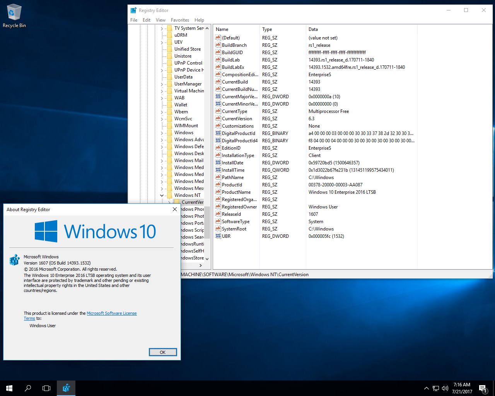Viewport: 495px width, 396px height.
Task: Click the Registry Editor taskbar button
Action: click(x=66, y=388)
